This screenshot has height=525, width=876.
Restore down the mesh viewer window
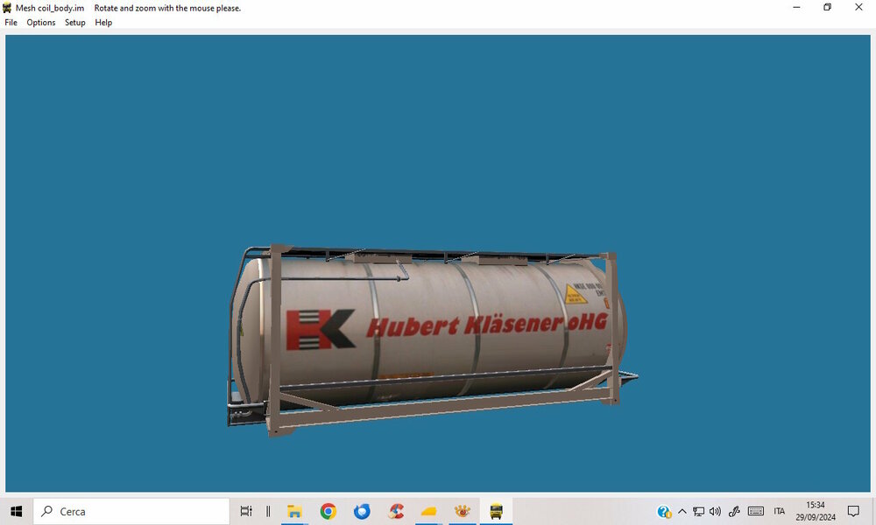coord(828,7)
